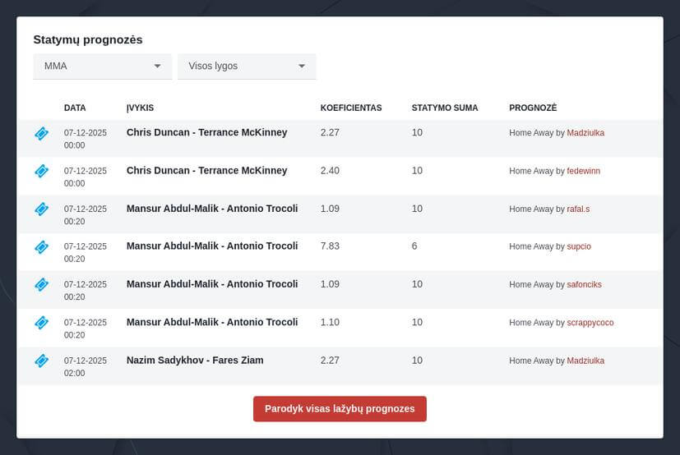The width and height of the screenshot is (680, 455).
Task: Click the safonciks username link
Action: coord(584,285)
